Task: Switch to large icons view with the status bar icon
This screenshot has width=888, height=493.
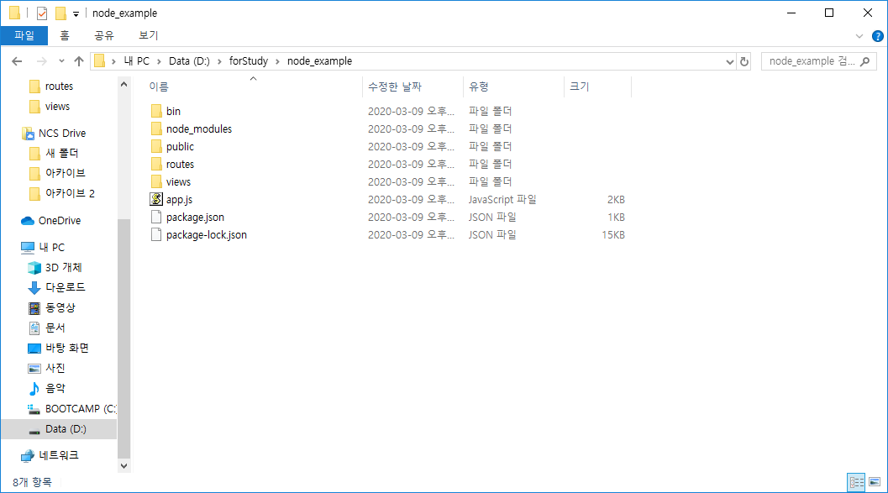Action: pyautogui.click(x=875, y=482)
